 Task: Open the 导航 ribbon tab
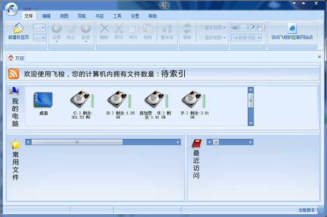click(x=82, y=16)
